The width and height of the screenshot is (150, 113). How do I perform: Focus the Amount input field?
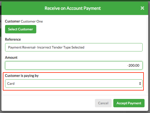(x=74, y=65)
